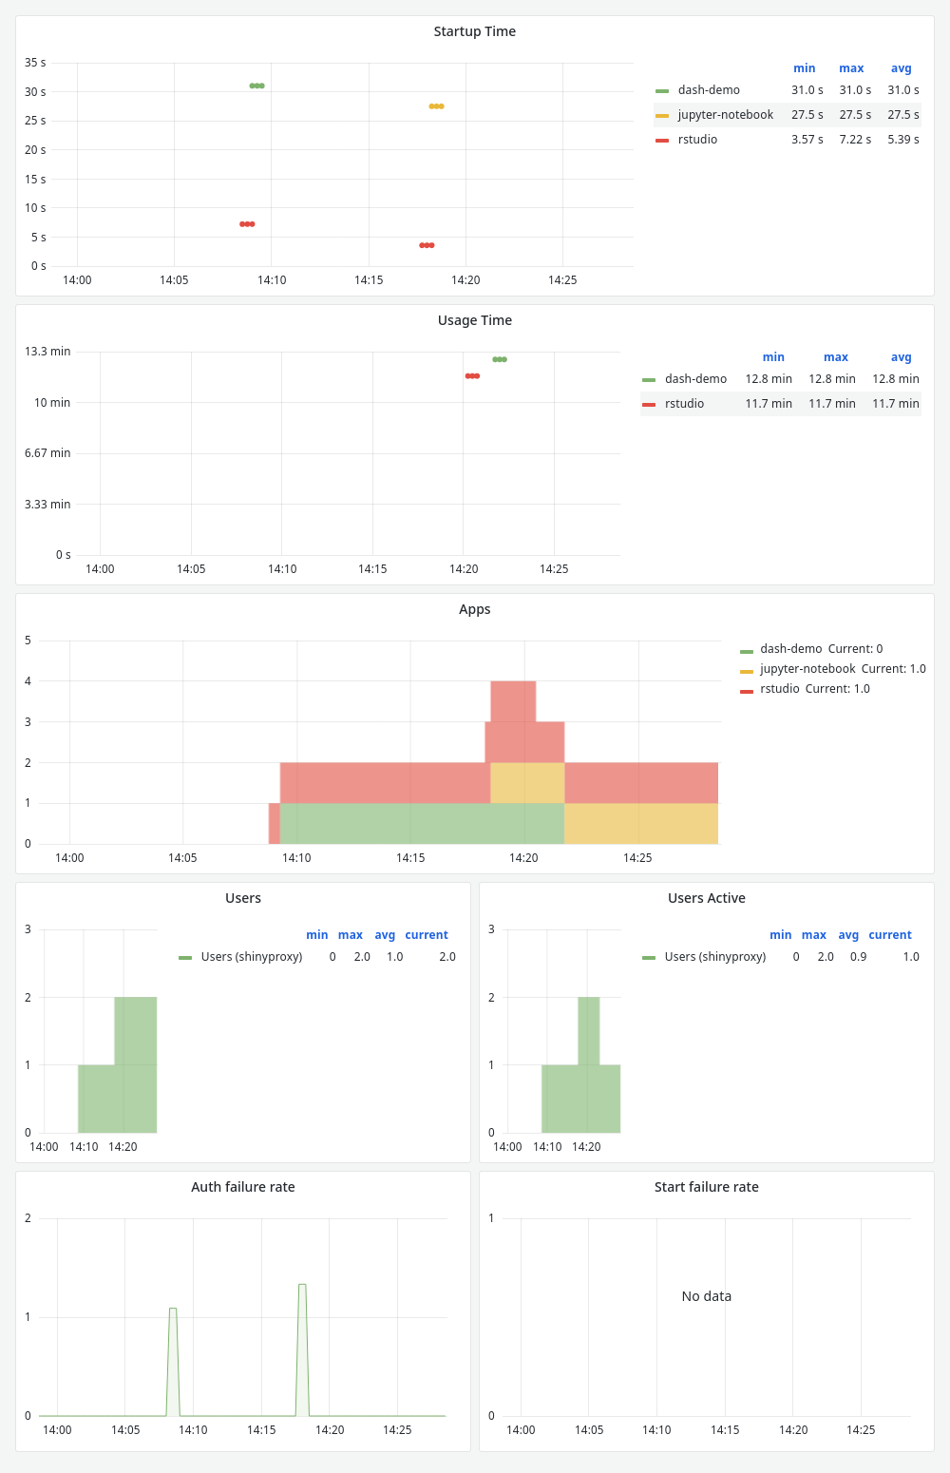
Task: Select the Users Active panel title
Action: click(706, 897)
